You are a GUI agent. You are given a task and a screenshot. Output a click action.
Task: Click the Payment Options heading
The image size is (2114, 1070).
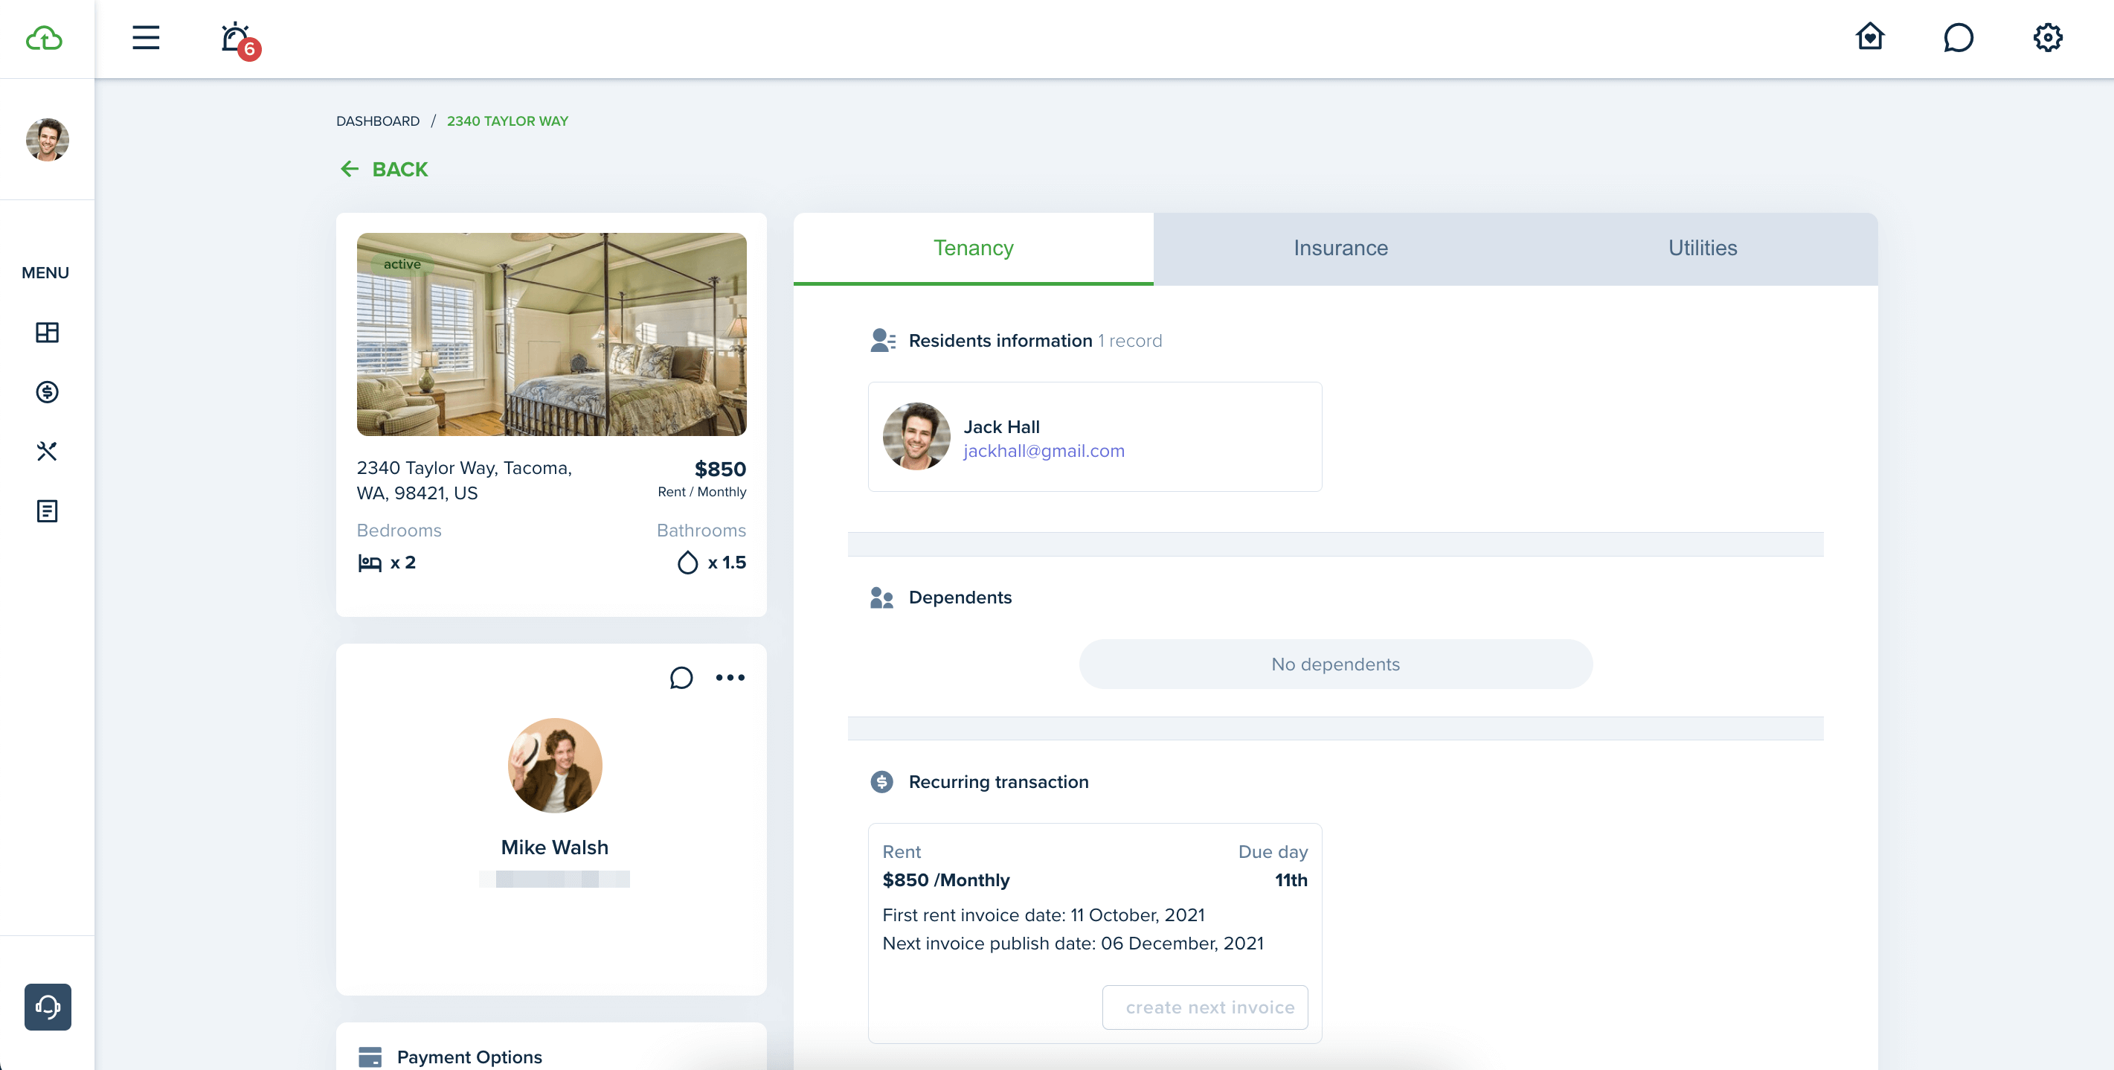pos(469,1057)
